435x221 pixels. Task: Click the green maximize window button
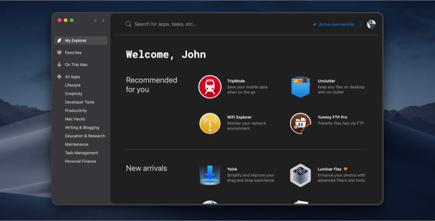(71, 20)
